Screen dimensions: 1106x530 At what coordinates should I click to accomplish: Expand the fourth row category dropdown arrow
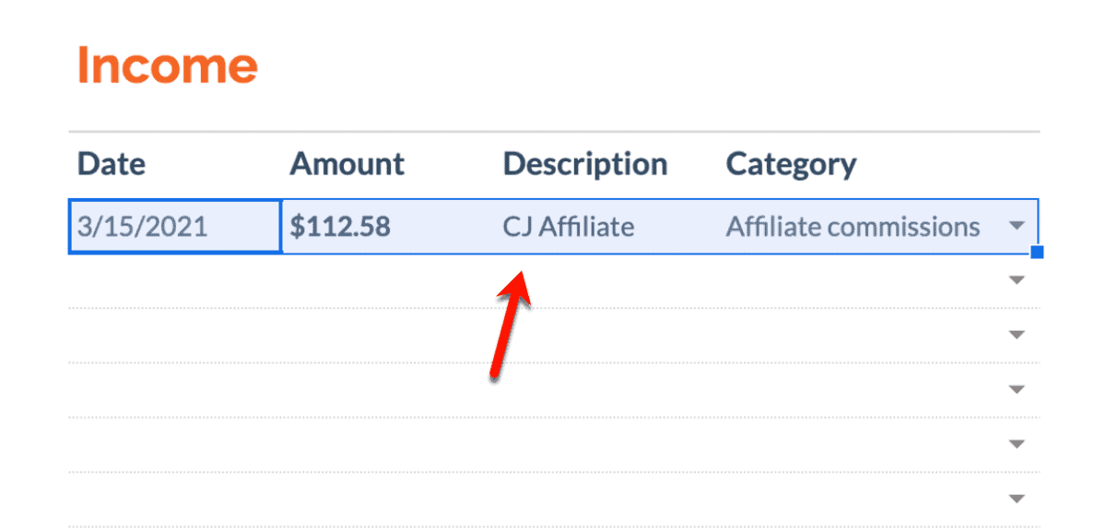[1017, 390]
